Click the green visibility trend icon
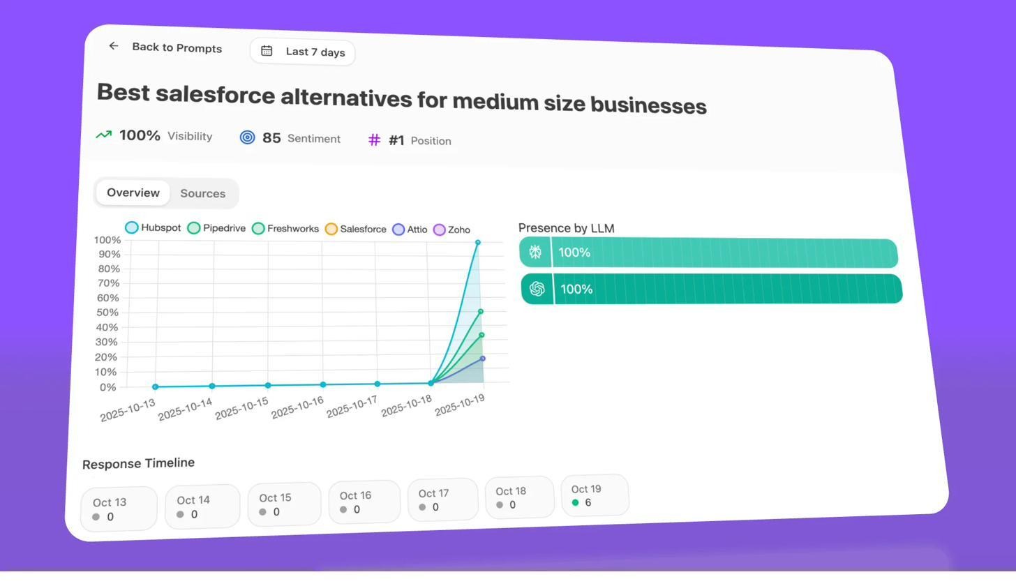This screenshot has height=586, width=1016. pos(103,135)
